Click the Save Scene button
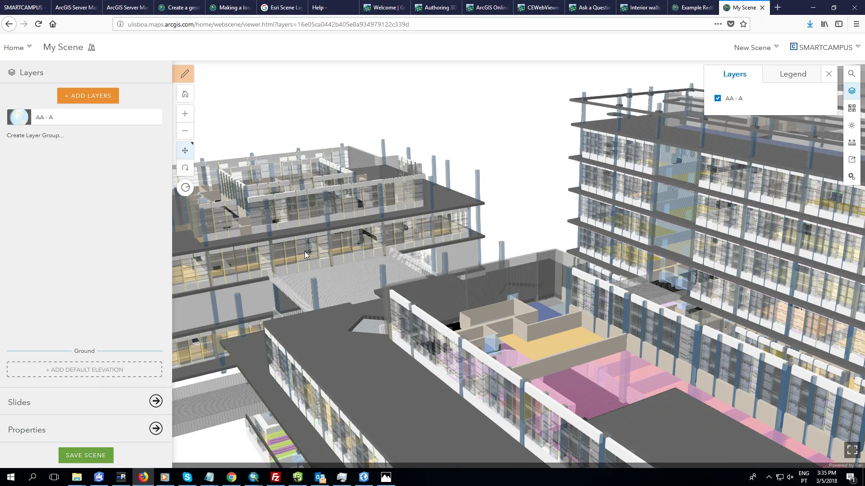Screen dimensions: 865x486 click(x=86, y=455)
